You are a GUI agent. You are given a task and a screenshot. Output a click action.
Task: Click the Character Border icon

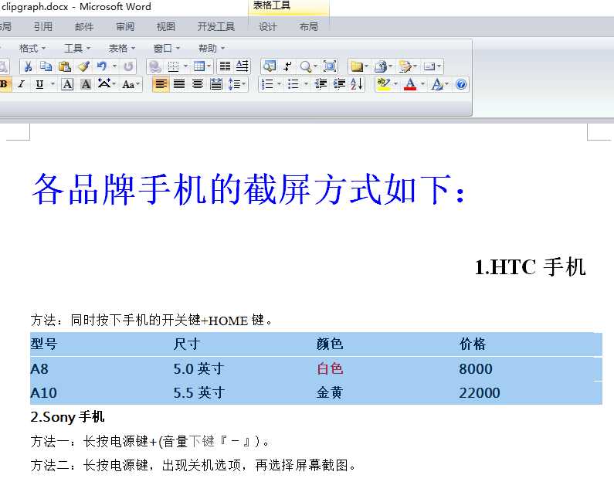tap(67, 84)
